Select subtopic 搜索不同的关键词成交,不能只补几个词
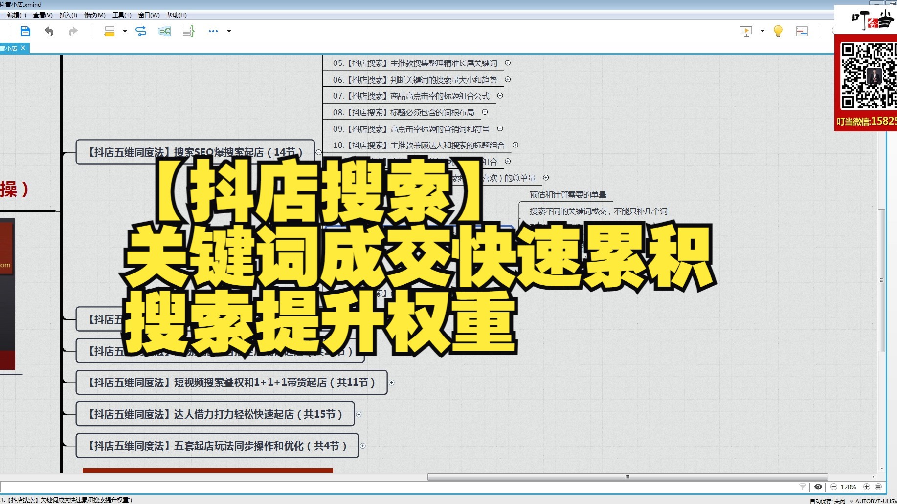897x504 pixels. point(598,211)
